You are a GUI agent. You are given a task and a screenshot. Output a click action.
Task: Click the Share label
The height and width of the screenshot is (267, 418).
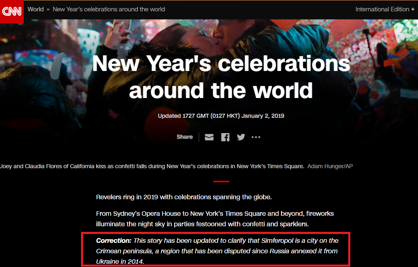185,137
